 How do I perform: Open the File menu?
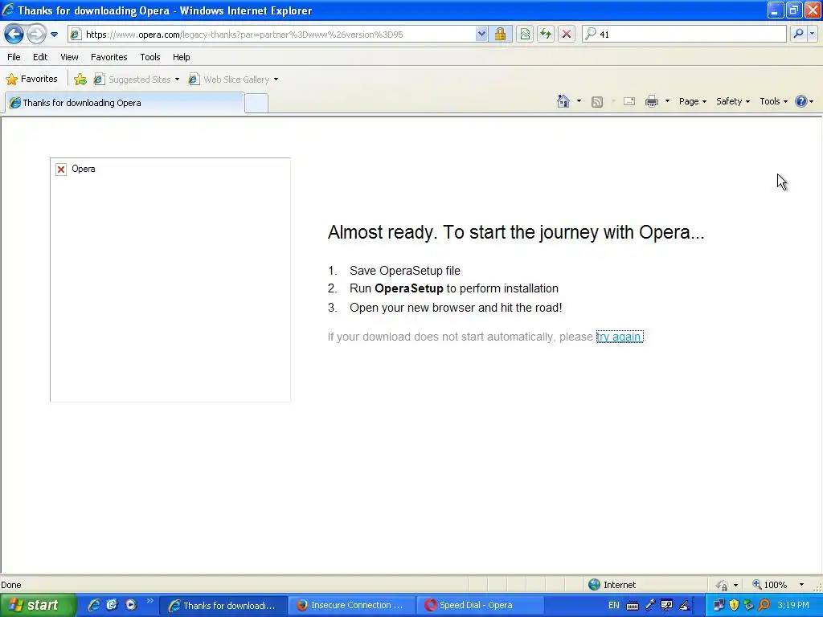click(x=14, y=57)
